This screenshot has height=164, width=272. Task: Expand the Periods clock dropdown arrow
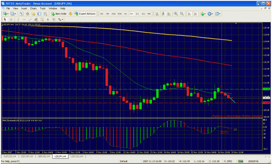[x=212, y=14]
